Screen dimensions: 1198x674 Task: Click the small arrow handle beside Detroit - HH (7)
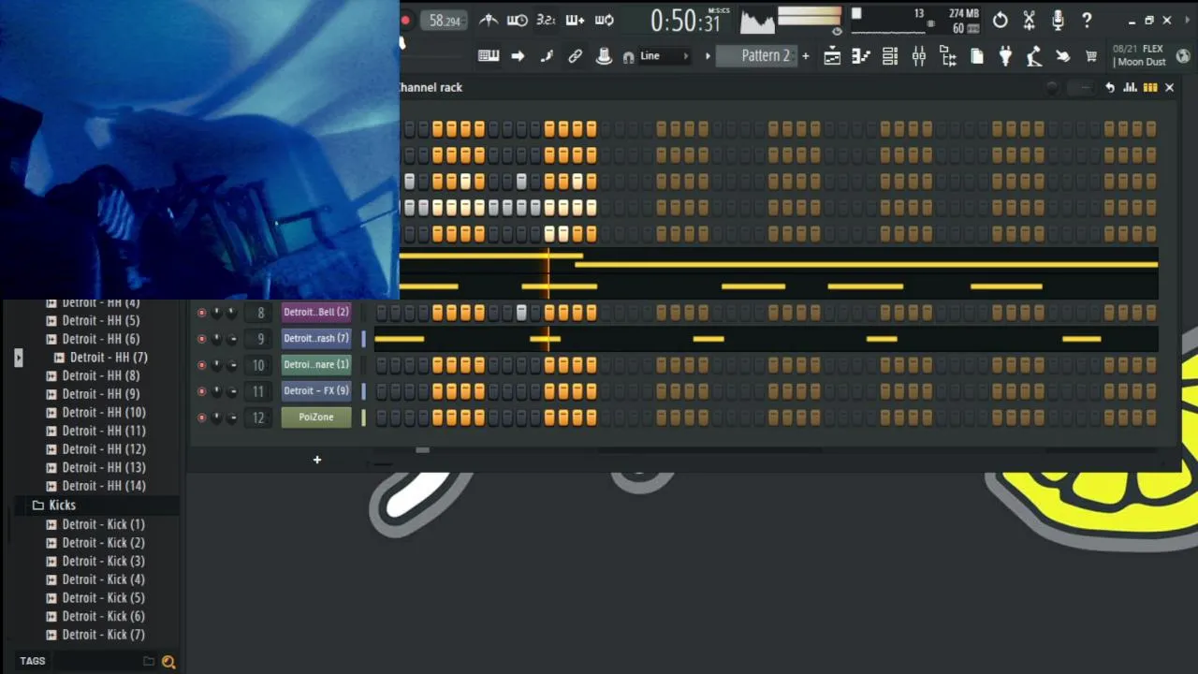click(x=18, y=358)
